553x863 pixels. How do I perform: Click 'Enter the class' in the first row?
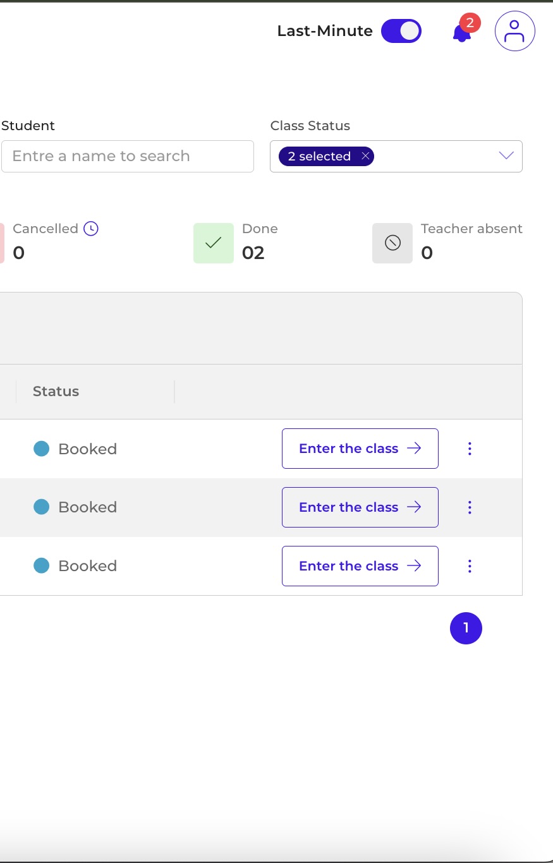point(360,449)
